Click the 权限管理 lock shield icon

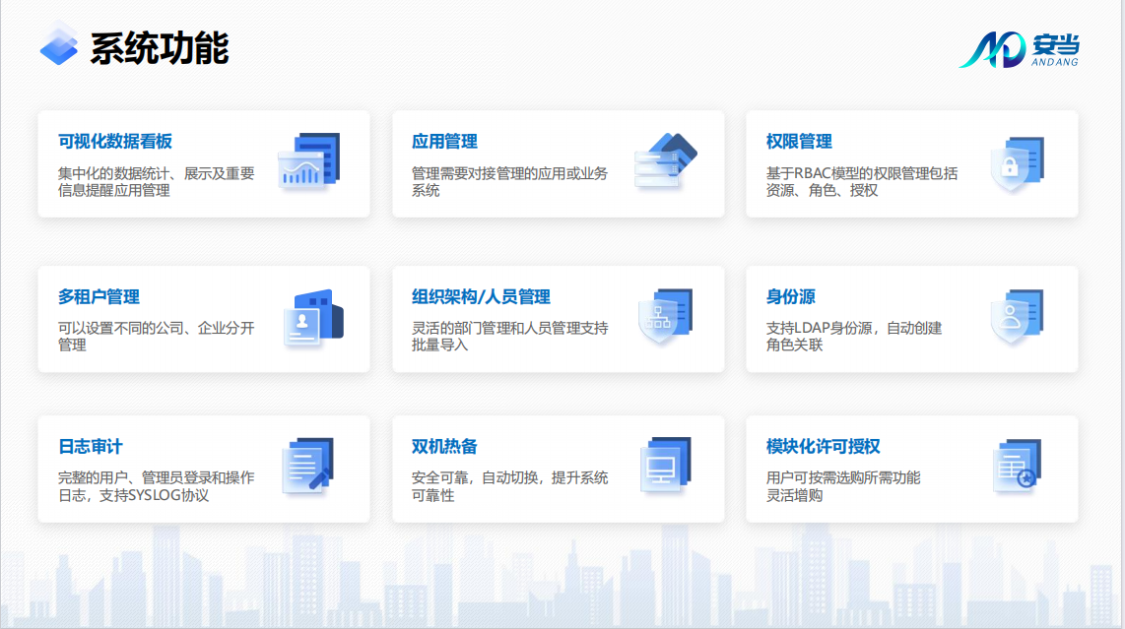(1018, 164)
